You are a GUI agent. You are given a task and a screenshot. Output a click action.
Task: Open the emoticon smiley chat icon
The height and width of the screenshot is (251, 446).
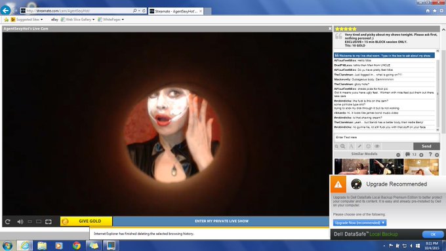point(369,146)
